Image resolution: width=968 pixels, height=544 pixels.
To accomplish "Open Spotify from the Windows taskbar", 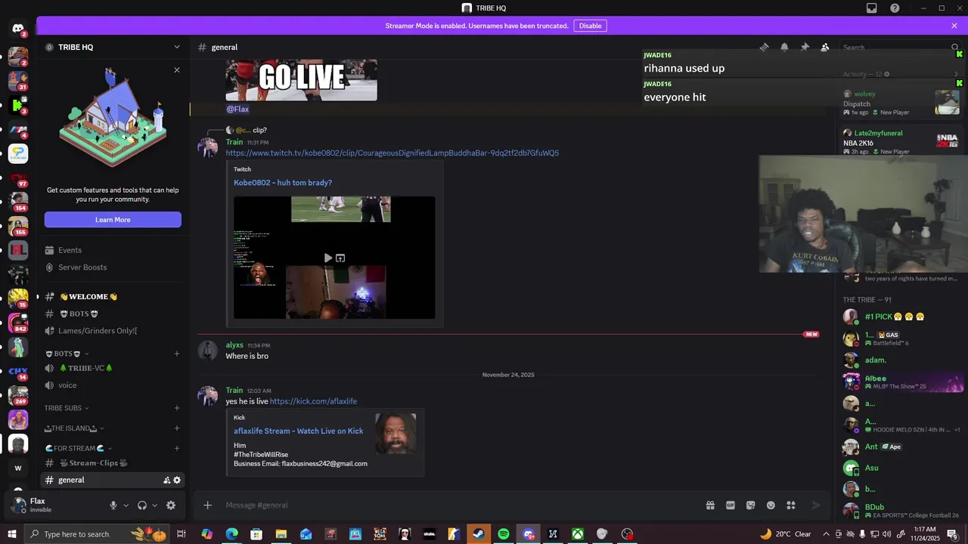I will pyautogui.click(x=504, y=534).
